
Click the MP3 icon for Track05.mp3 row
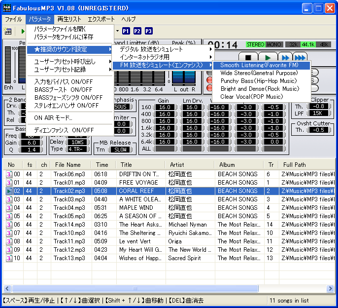pos(9,216)
